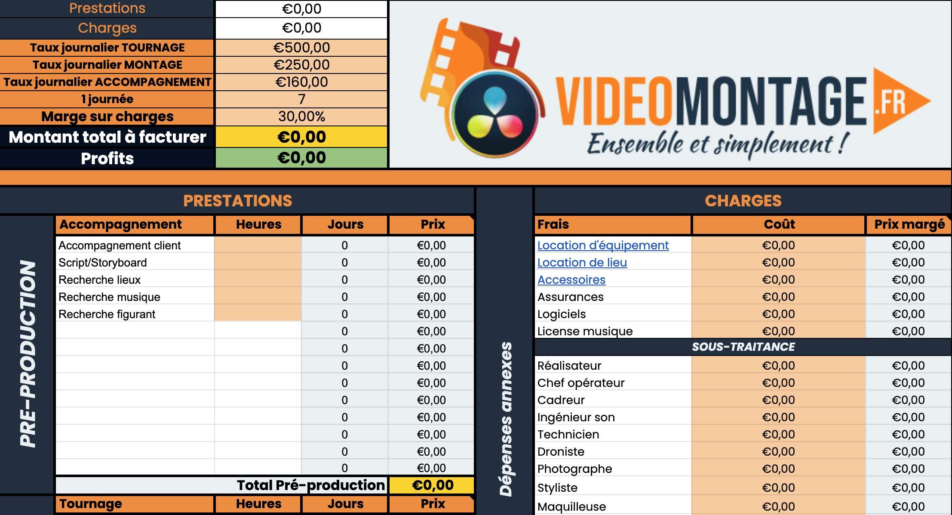Select the Marge sur charges value 30,00%
Image resolution: width=952 pixels, height=515 pixels.
pyautogui.click(x=301, y=116)
